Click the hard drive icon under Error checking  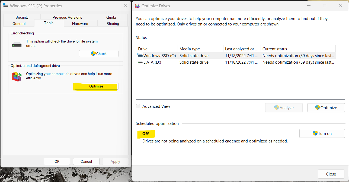tap(17, 44)
